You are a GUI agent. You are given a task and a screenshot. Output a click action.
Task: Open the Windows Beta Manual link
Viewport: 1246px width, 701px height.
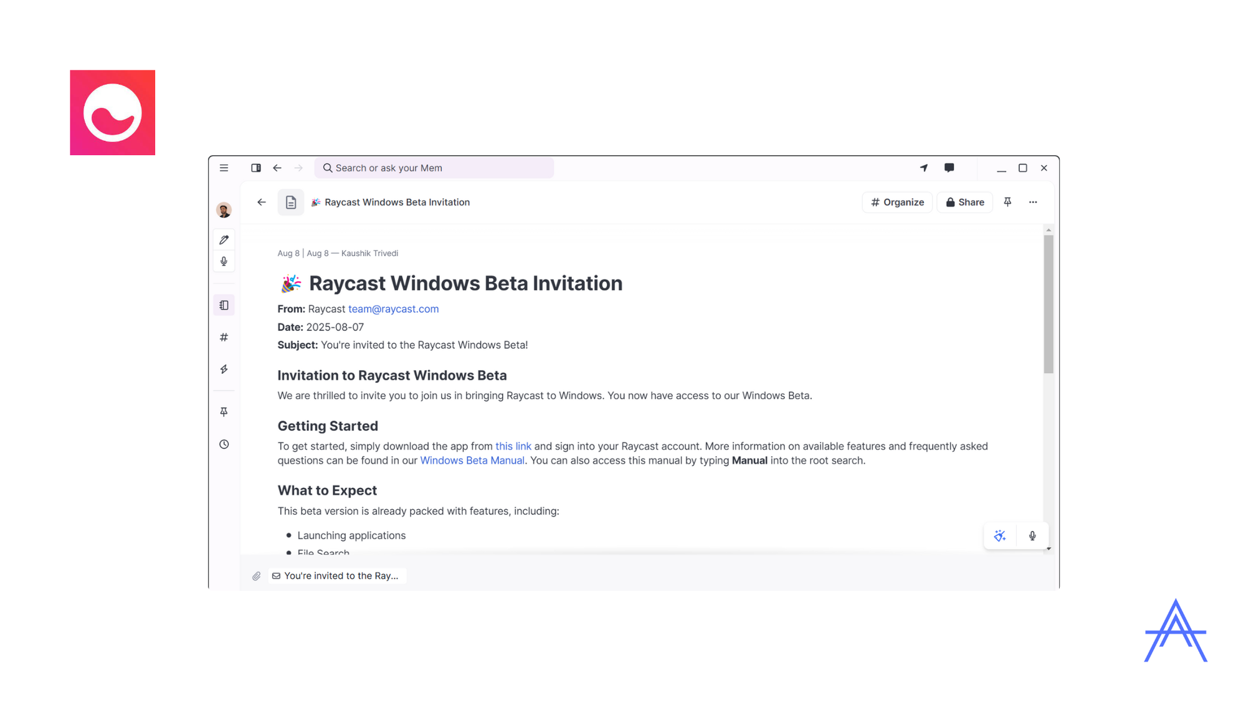pos(472,460)
